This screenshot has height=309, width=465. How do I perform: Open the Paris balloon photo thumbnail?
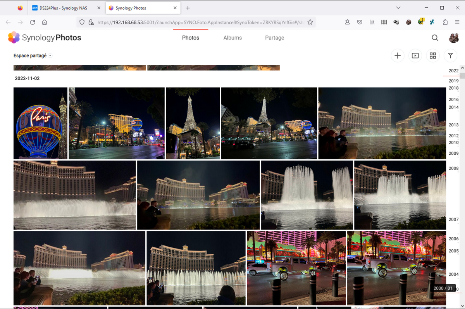[40, 123]
